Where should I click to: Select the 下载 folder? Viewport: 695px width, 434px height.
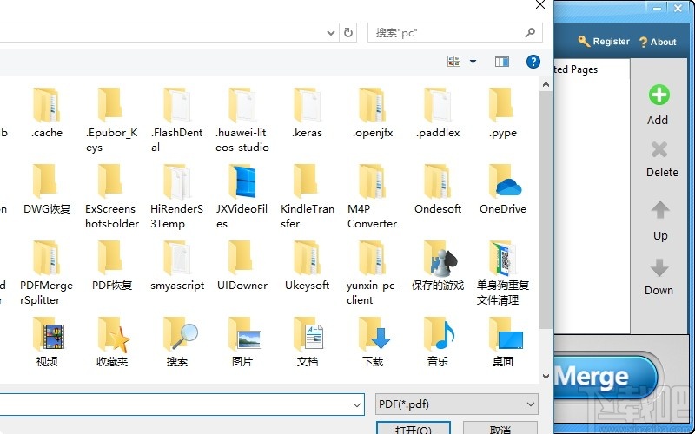click(x=373, y=342)
